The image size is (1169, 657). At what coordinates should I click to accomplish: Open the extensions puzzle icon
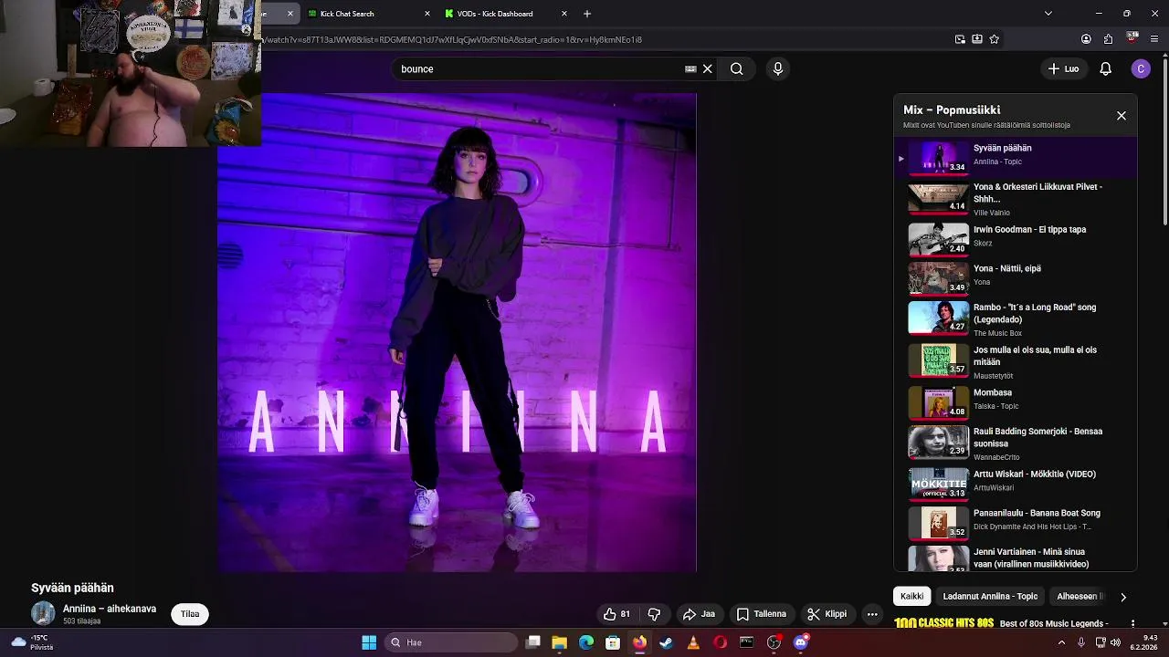click(1108, 39)
